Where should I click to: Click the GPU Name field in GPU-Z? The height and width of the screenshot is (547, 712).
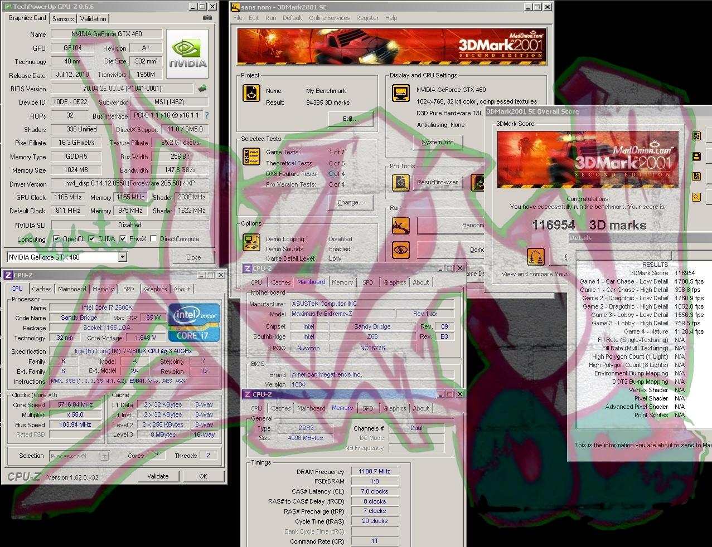point(107,34)
